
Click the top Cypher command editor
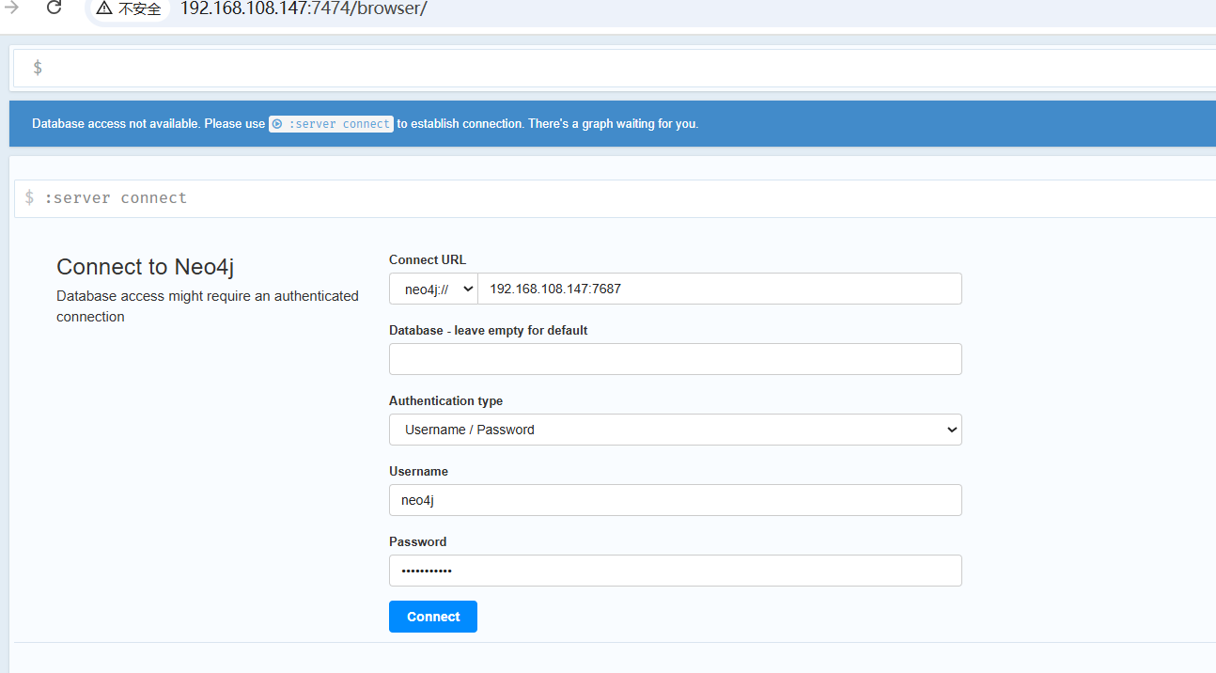coord(615,68)
